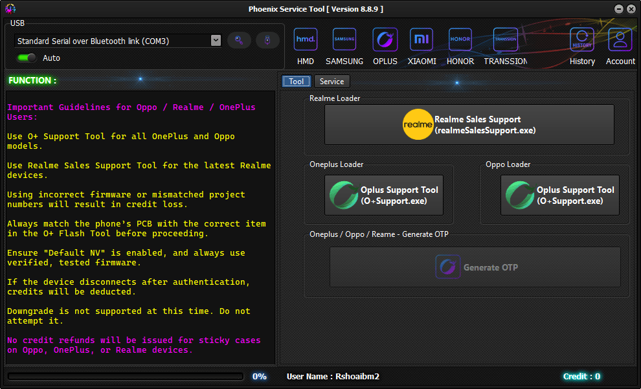Click the 0% progress label
The width and height of the screenshot is (641, 389).
(x=259, y=376)
